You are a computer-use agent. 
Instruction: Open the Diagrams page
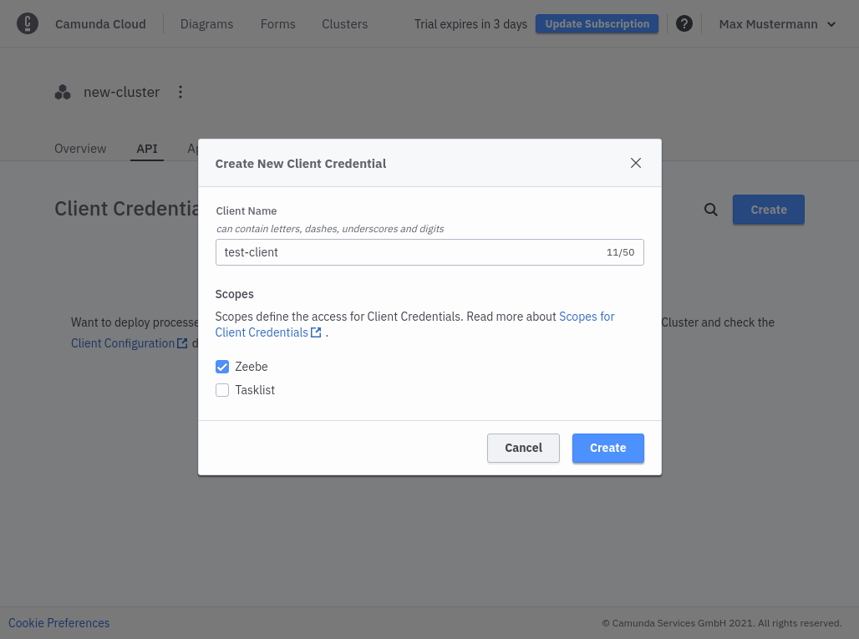coord(206,23)
